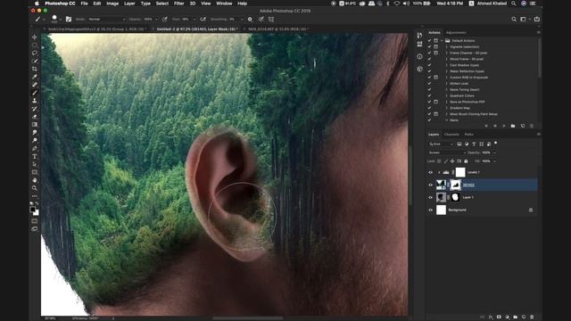Collapse Default Actions folder
This screenshot has height=321, width=571.
pyautogui.click(x=443, y=41)
